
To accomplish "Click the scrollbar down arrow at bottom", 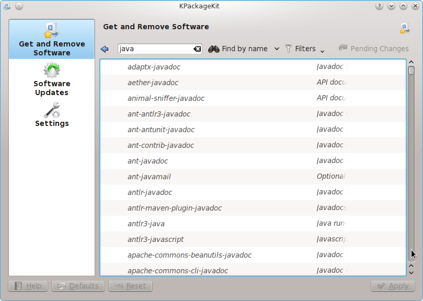I will point(411,273).
